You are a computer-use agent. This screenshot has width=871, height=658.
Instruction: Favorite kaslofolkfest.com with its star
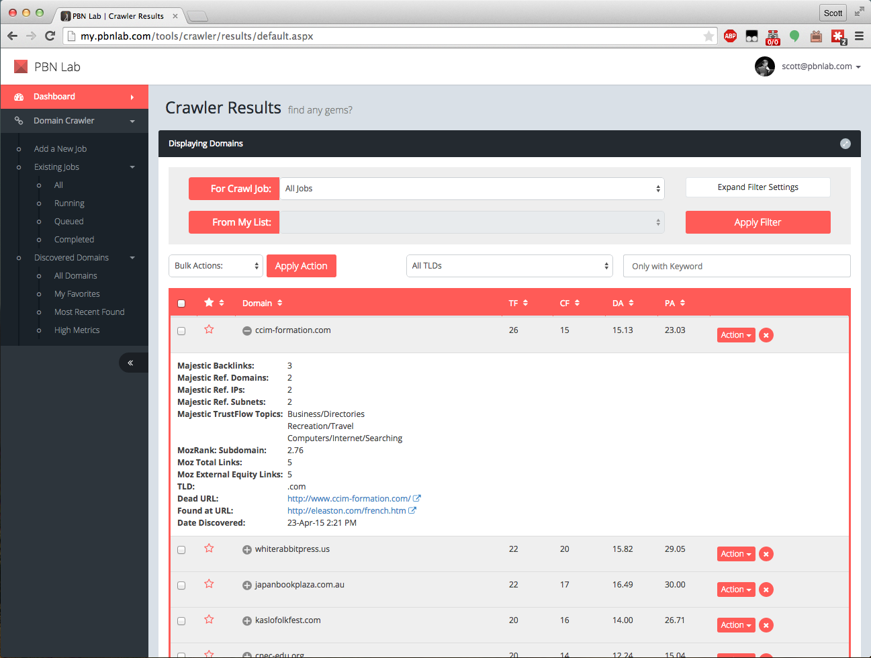point(209,620)
